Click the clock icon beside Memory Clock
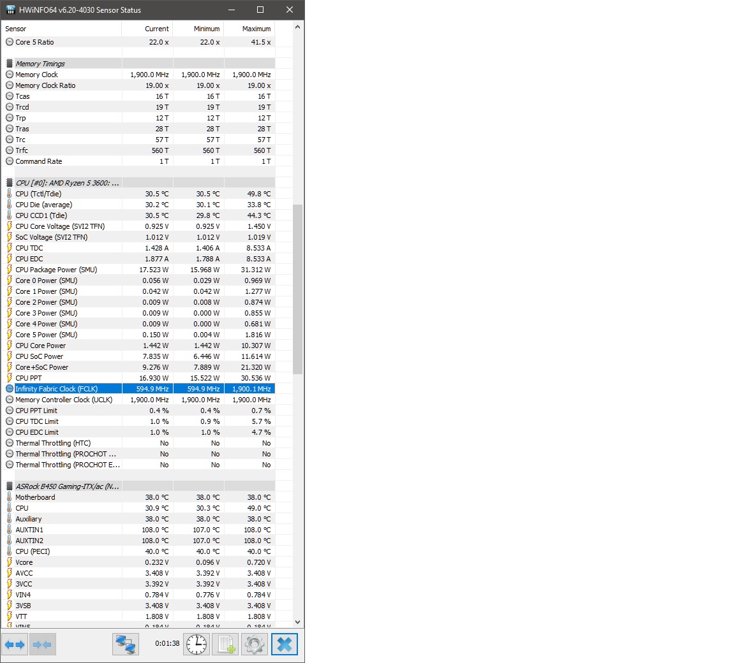The image size is (735, 663). [10, 75]
